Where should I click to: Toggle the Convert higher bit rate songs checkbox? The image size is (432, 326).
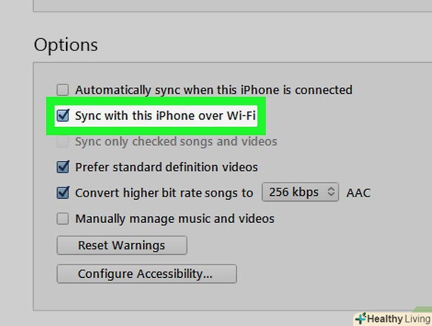[62, 193]
